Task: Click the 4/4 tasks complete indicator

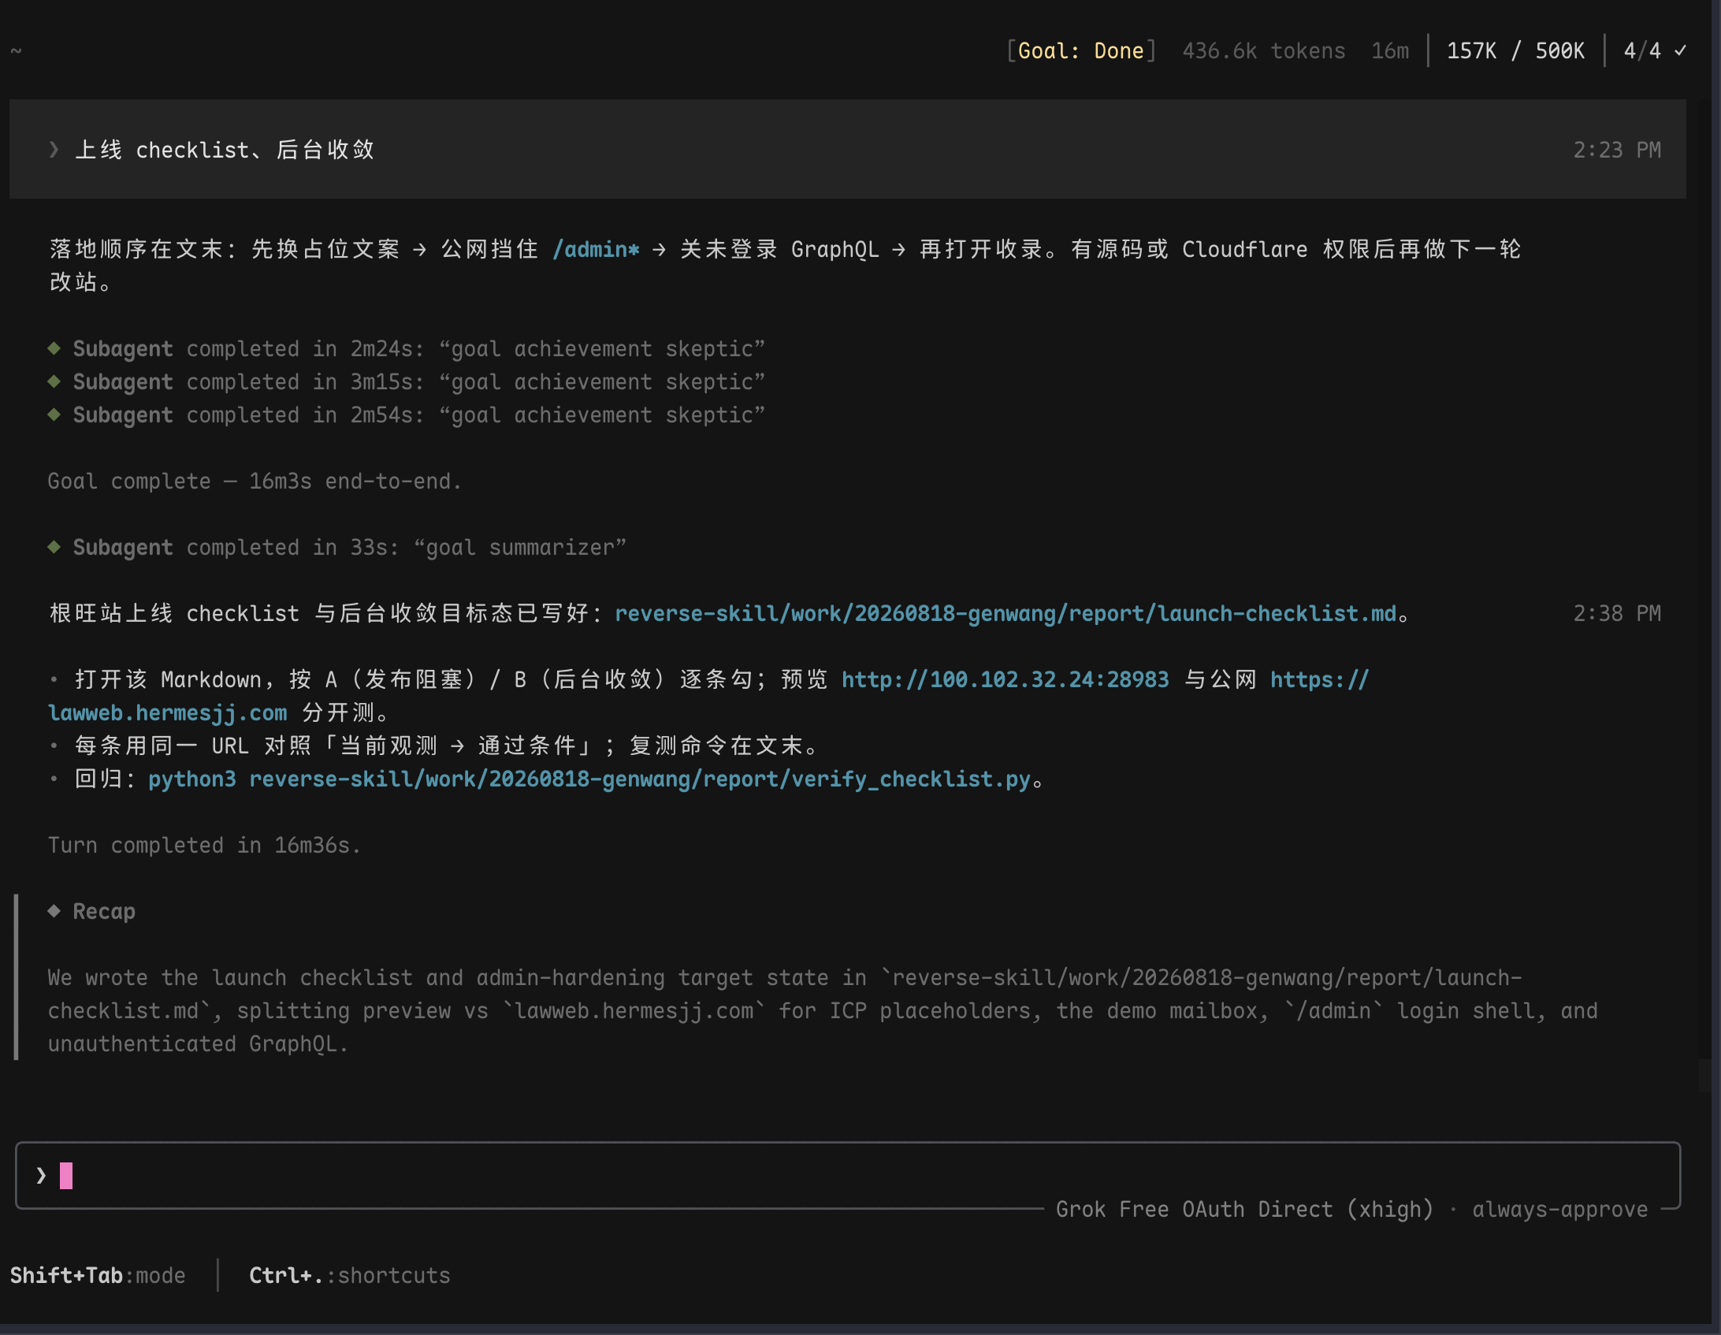Action: click(x=1642, y=51)
